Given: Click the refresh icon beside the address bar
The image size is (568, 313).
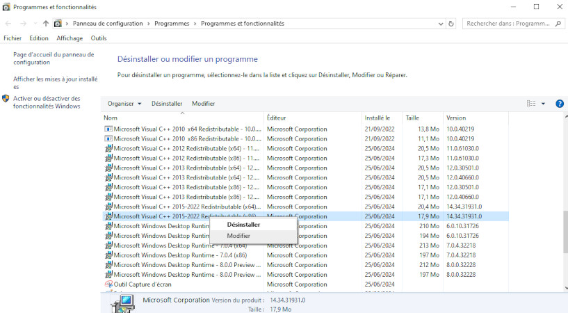Looking at the screenshot, I should click(451, 24).
